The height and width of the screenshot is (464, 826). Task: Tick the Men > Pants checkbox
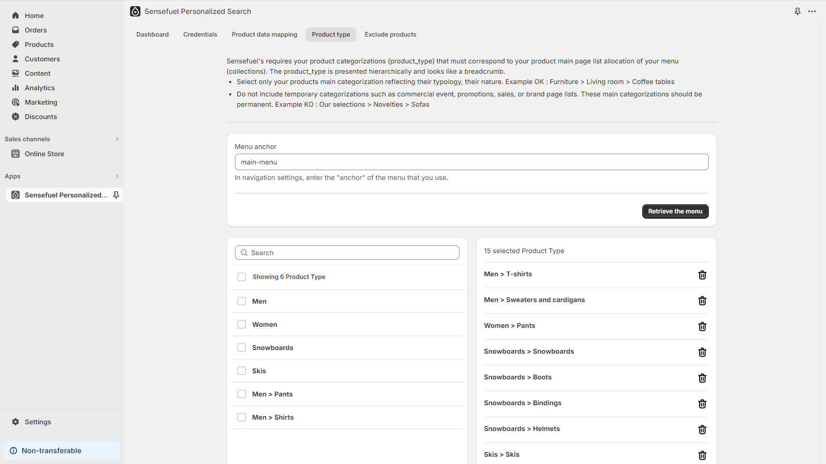pos(242,394)
